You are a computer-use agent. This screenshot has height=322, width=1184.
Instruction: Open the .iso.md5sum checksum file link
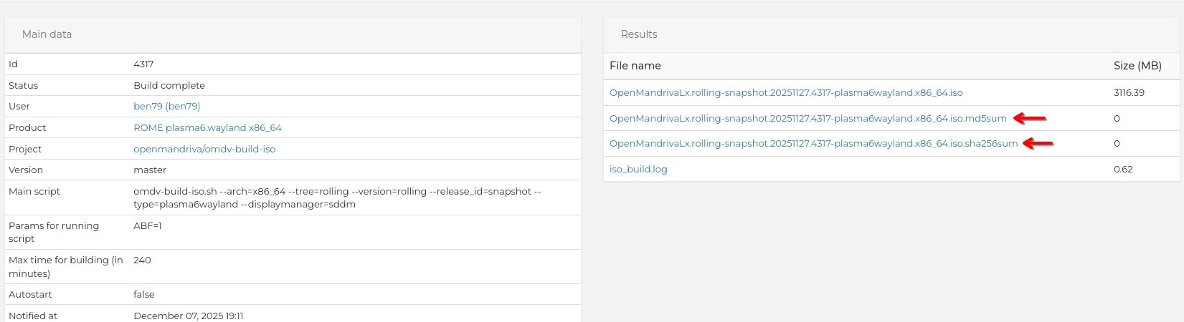pyautogui.click(x=808, y=118)
